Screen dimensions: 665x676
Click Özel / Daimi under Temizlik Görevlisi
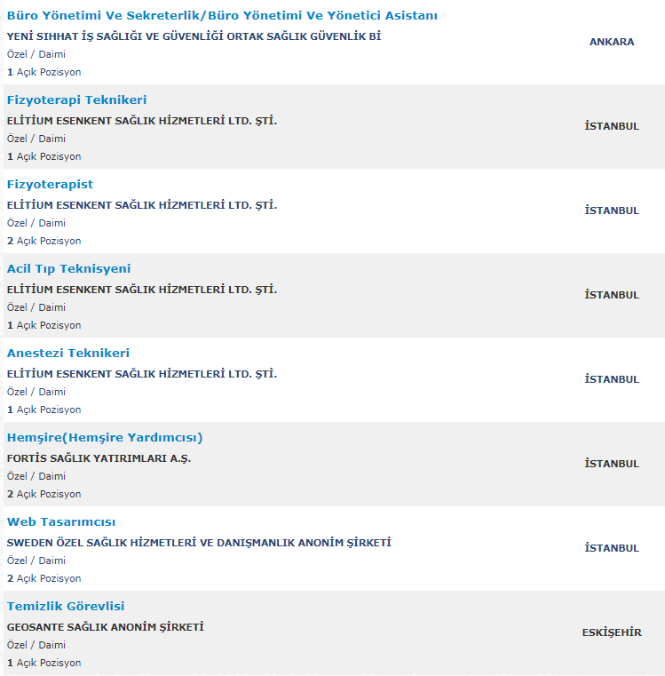pos(36,645)
